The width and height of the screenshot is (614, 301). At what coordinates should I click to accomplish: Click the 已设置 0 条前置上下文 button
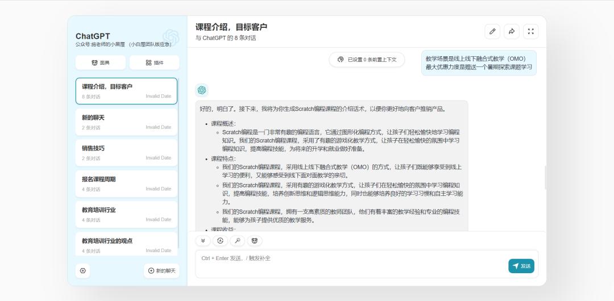tap(367, 60)
